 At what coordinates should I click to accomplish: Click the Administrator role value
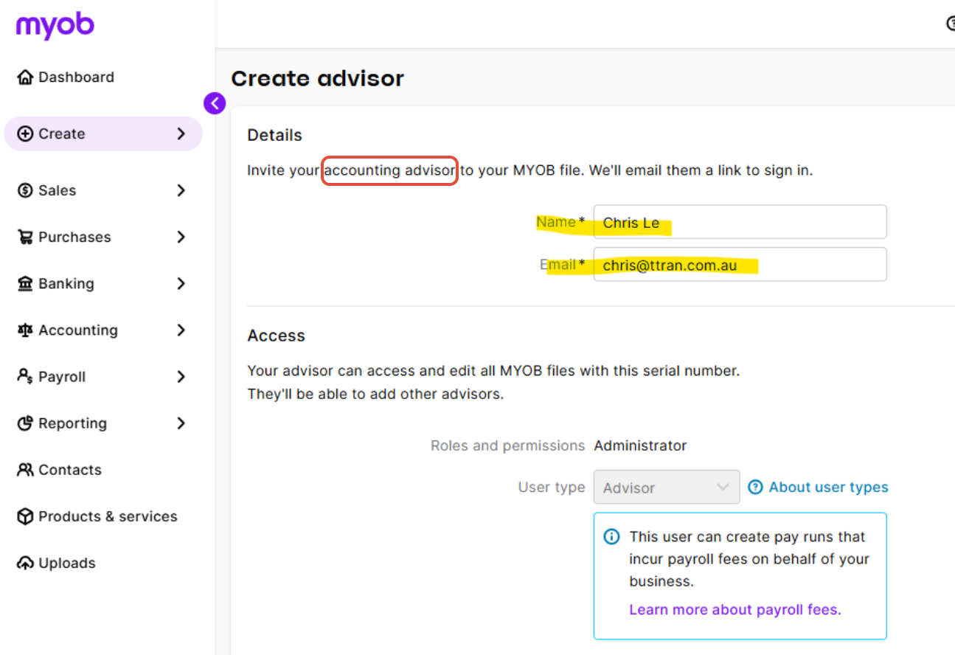pos(640,446)
